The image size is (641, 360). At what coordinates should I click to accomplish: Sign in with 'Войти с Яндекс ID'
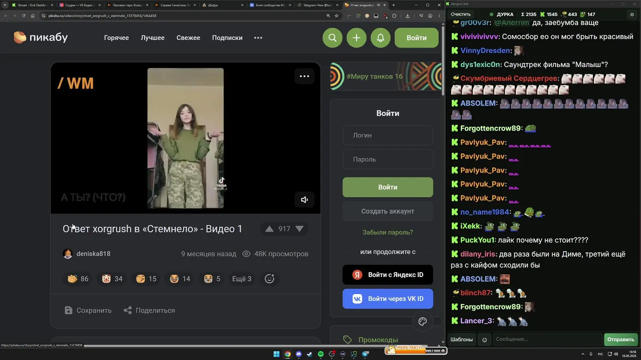point(388,274)
